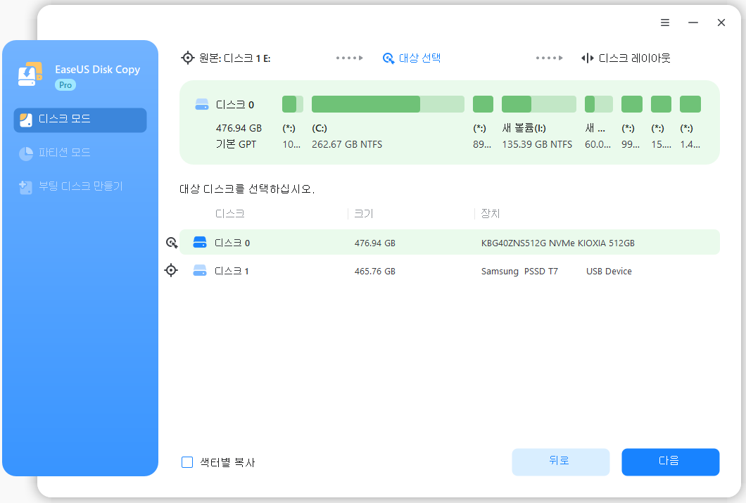Click the blue drive icon of 디스크 0 row
Image resolution: width=746 pixels, height=503 pixels.
click(201, 242)
